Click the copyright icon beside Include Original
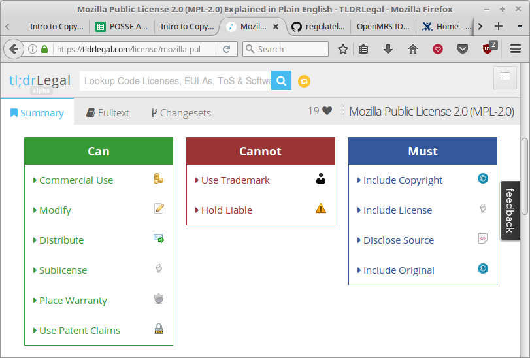 483,268
